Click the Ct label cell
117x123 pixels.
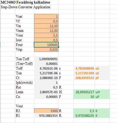click(25, 78)
